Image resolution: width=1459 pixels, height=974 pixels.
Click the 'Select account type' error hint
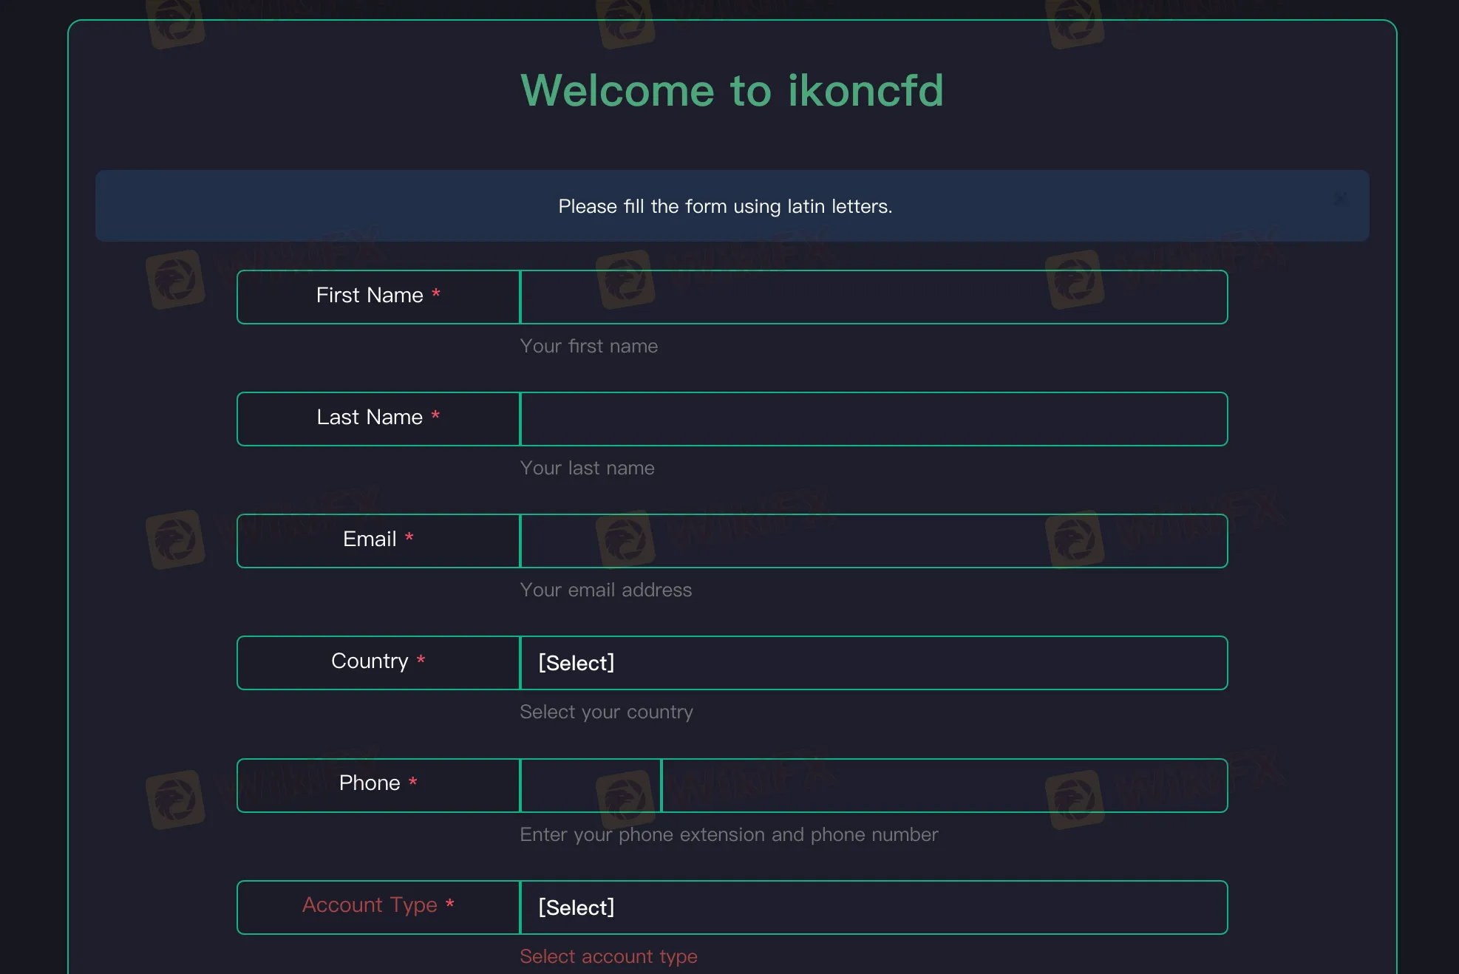[608, 956]
